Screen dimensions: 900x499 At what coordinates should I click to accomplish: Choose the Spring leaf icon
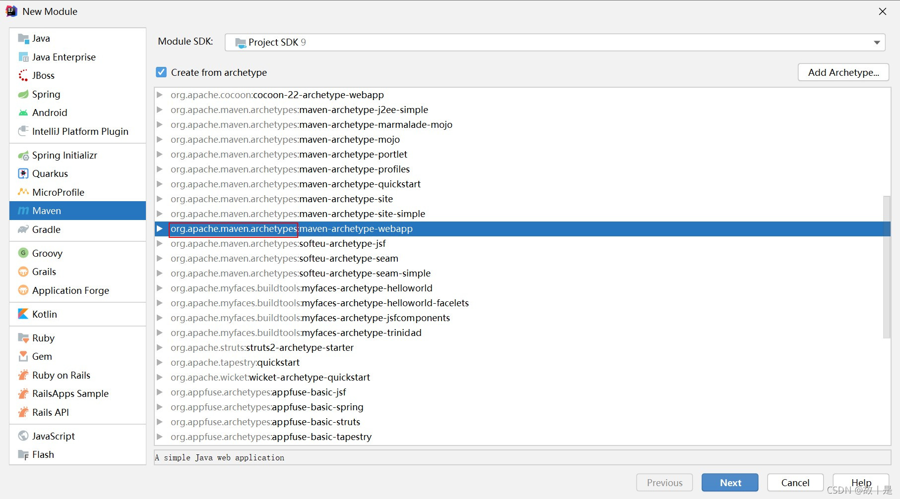click(x=23, y=94)
